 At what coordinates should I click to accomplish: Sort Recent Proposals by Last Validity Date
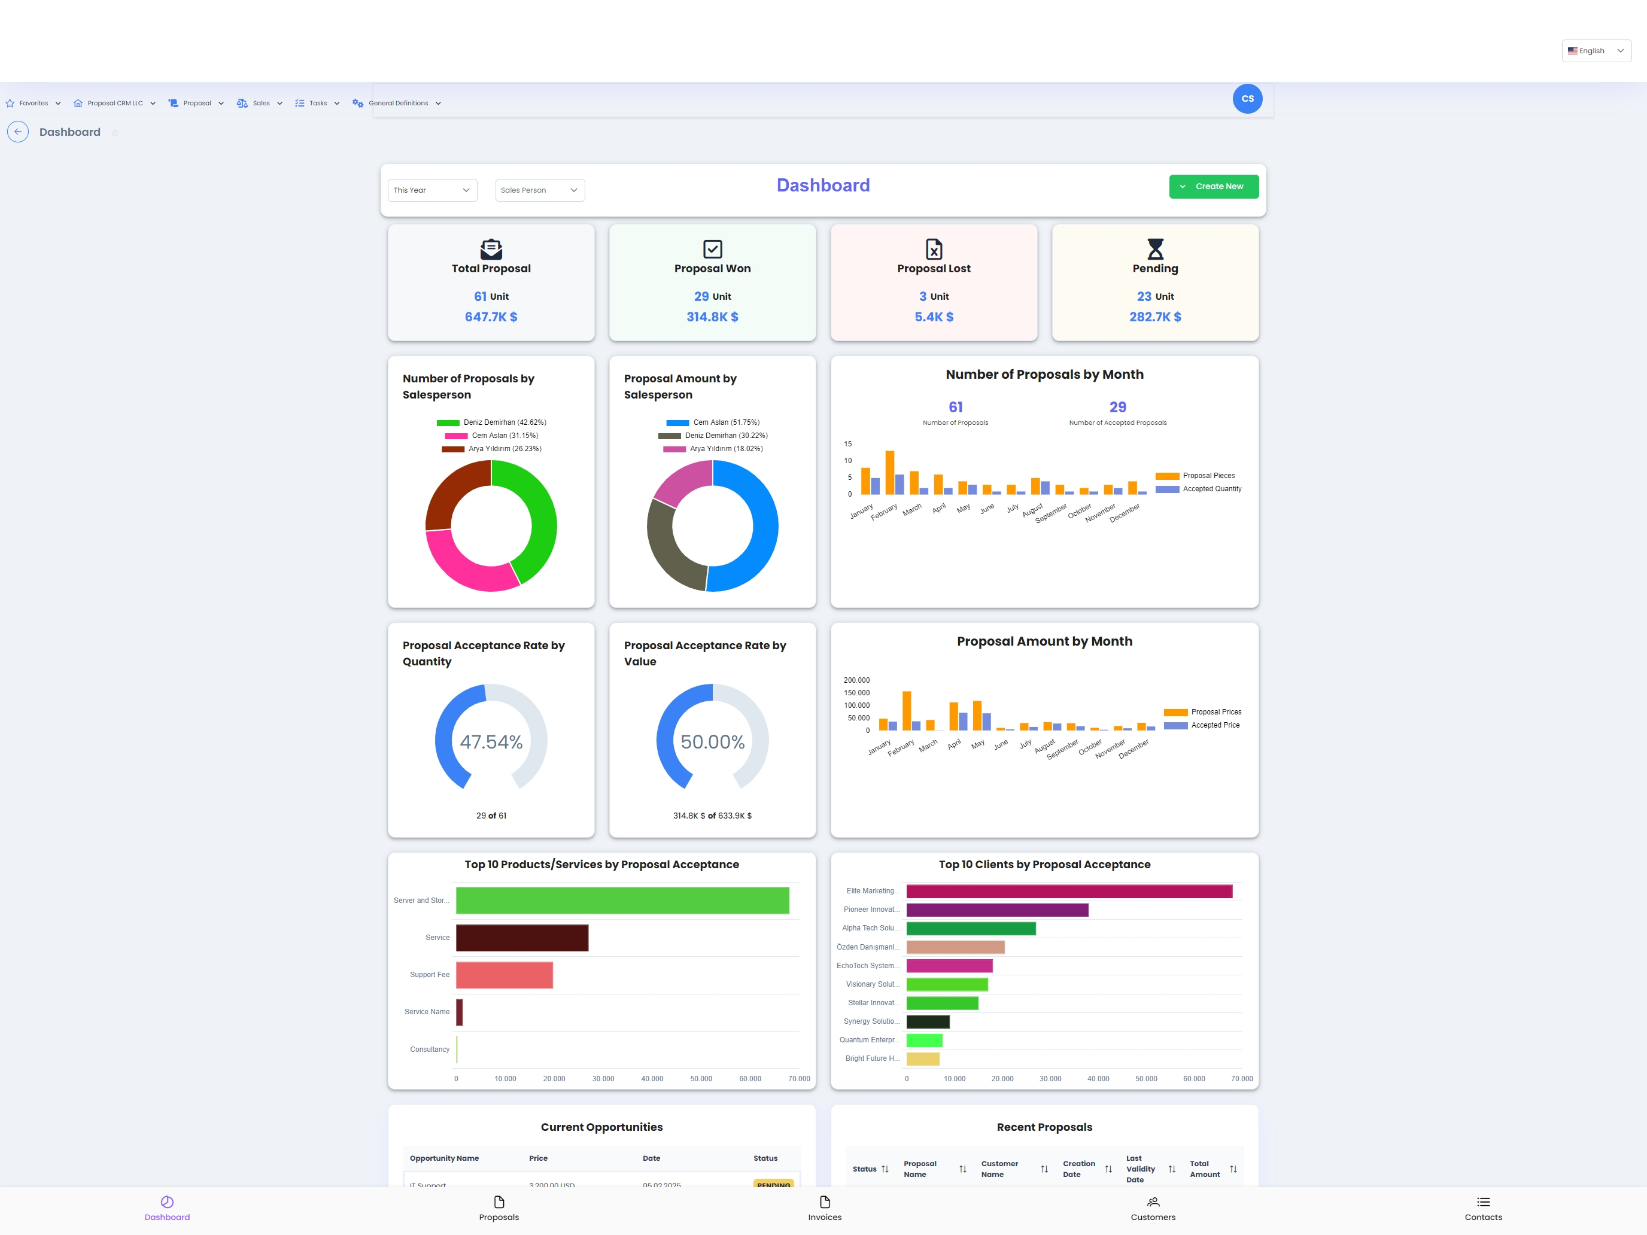(x=1171, y=1169)
